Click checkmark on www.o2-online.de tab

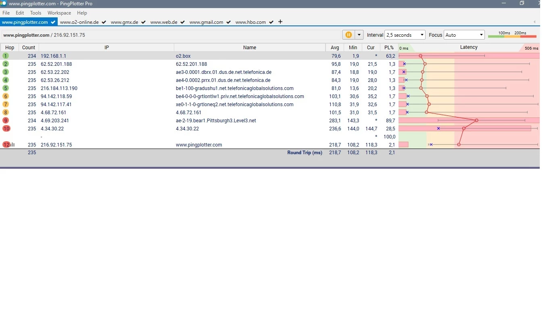click(104, 22)
